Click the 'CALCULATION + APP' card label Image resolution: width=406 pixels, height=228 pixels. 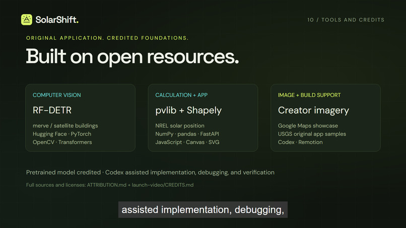click(181, 95)
